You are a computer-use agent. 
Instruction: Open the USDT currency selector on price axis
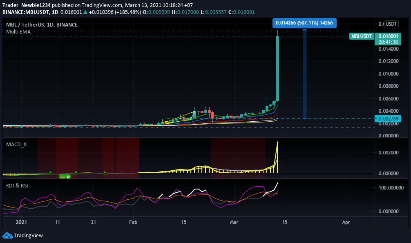391,24
